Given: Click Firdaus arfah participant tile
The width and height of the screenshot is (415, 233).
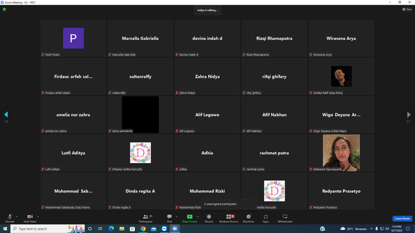Looking at the screenshot, I should pyautogui.click(x=73, y=76).
